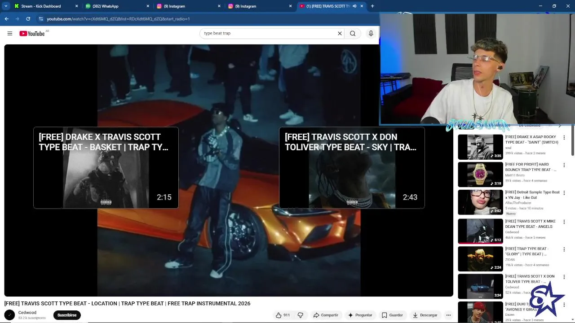Click the video title LOCATION trap type beat
The height and width of the screenshot is (323, 575).
click(127, 304)
